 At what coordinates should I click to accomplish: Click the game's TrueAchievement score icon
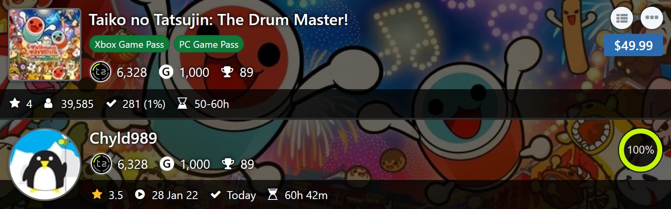[100, 72]
